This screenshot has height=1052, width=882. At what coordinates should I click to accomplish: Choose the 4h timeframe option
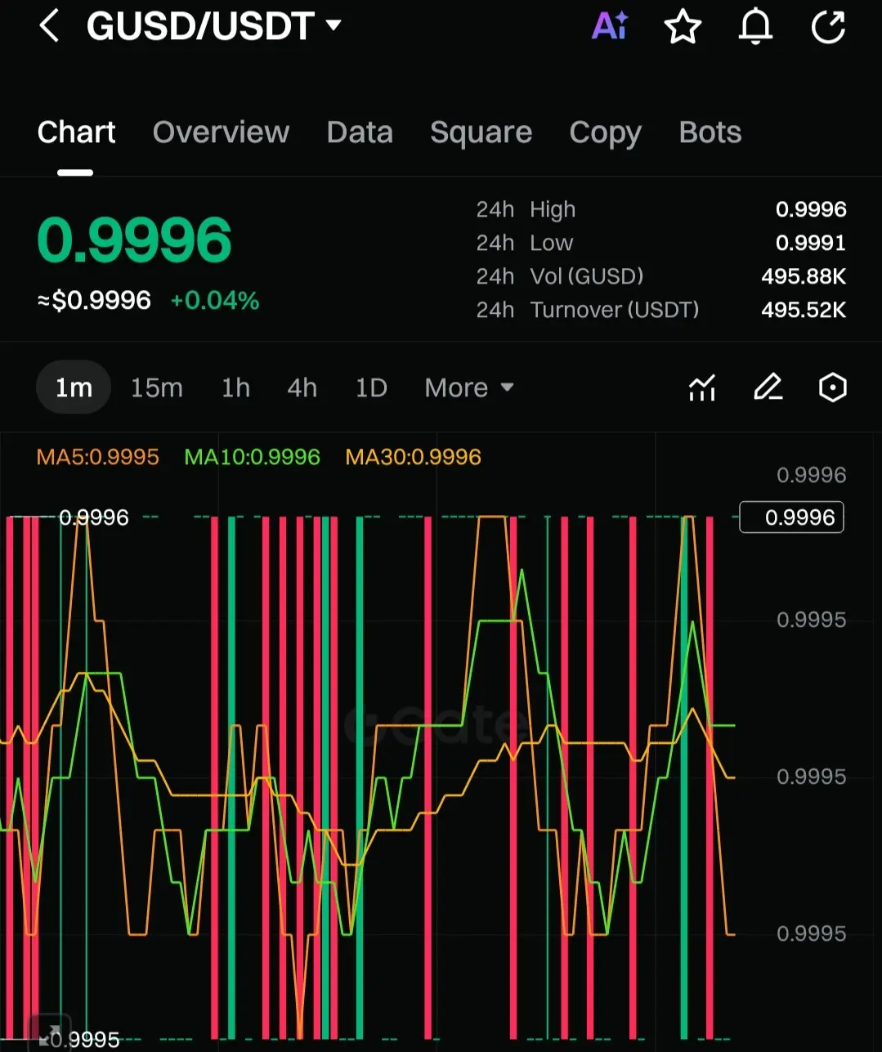point(302,387)
